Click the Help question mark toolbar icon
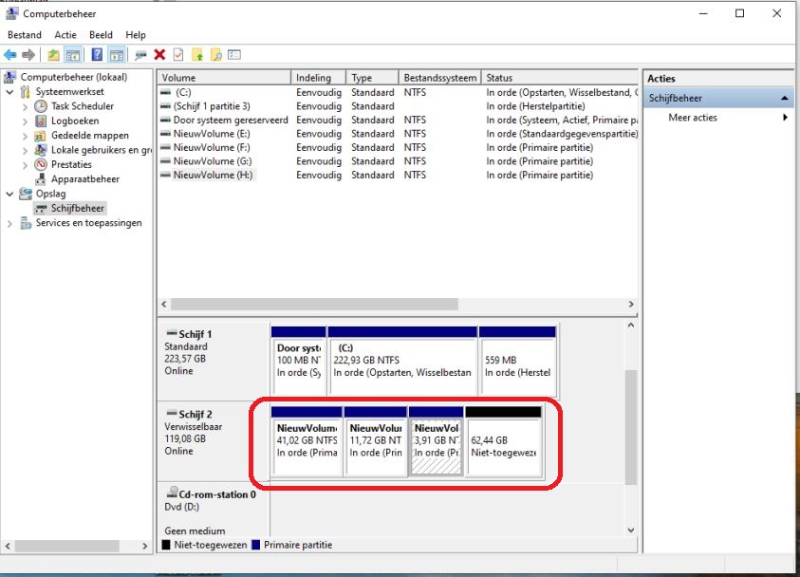800x577 pixels. (x=97, y=55)
